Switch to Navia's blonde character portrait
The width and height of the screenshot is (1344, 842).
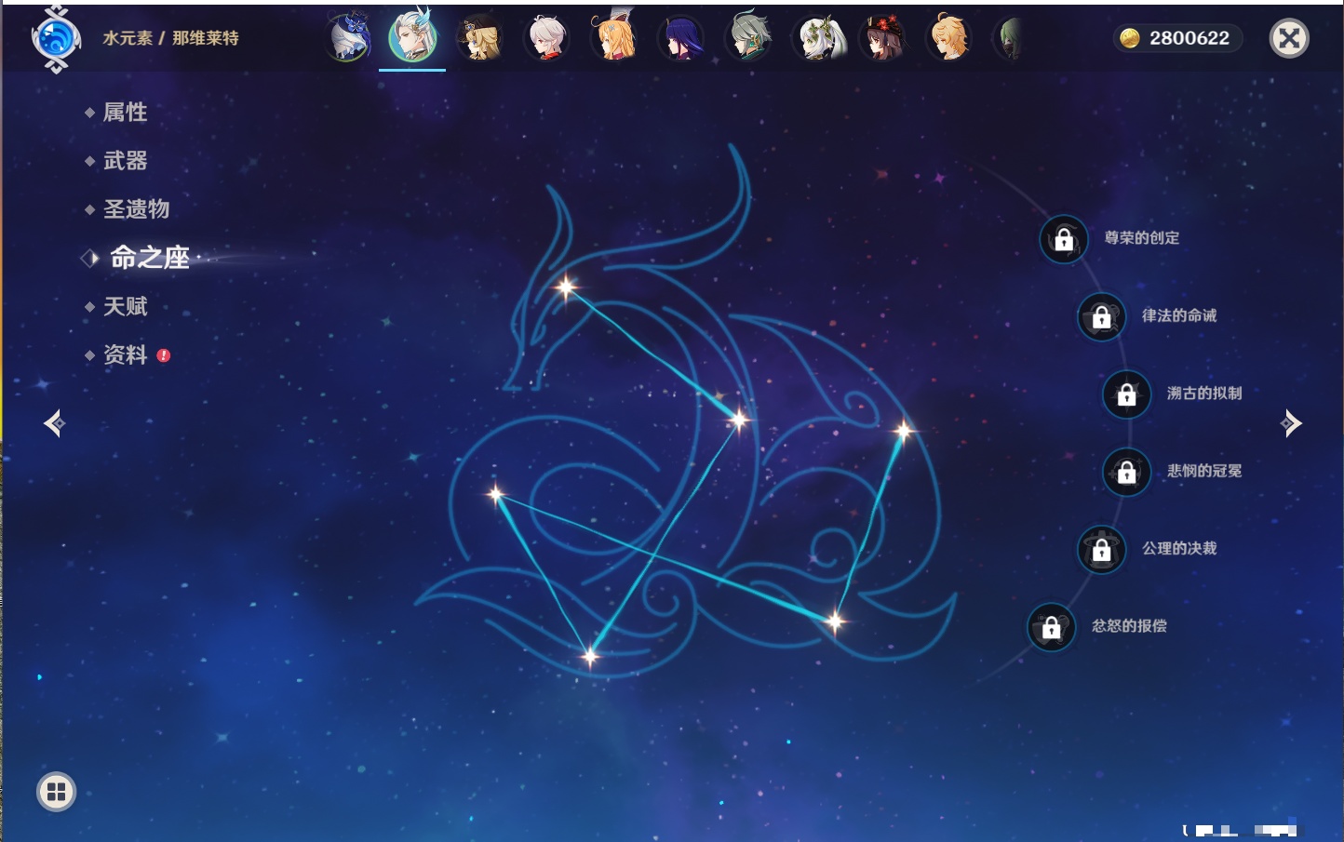click(x=480, y=39)
